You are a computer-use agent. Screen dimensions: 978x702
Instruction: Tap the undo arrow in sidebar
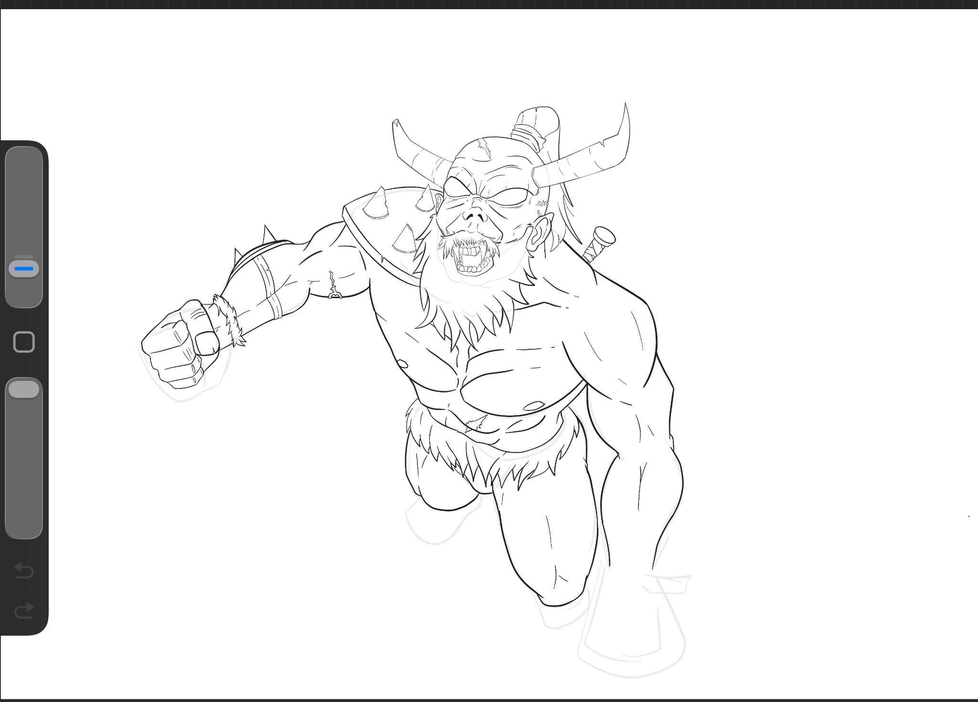tap(24, 570)
